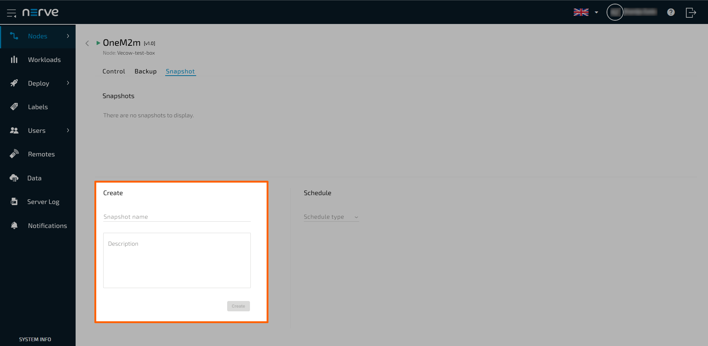Switch to the Backup tab

pos(145,71)
